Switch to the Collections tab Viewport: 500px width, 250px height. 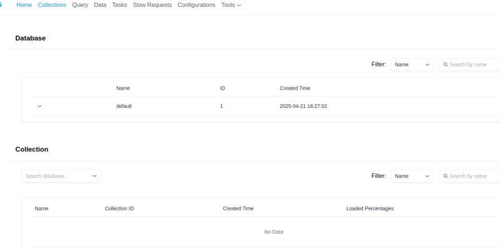point(52,5)
